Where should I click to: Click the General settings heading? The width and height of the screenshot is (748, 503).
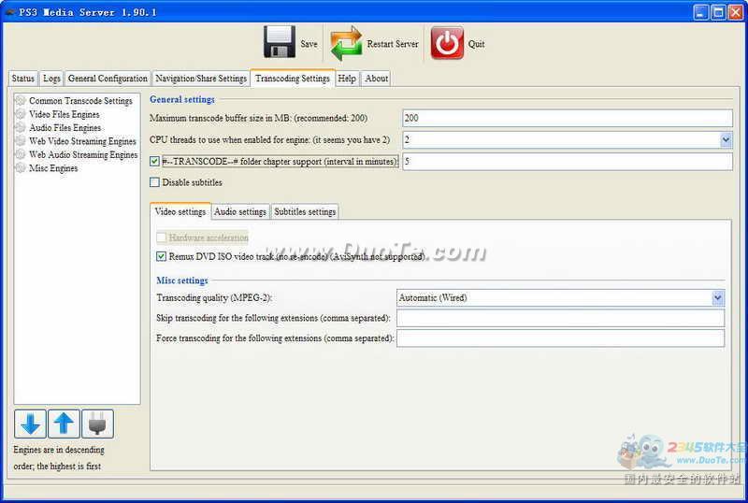coord(182,99)
